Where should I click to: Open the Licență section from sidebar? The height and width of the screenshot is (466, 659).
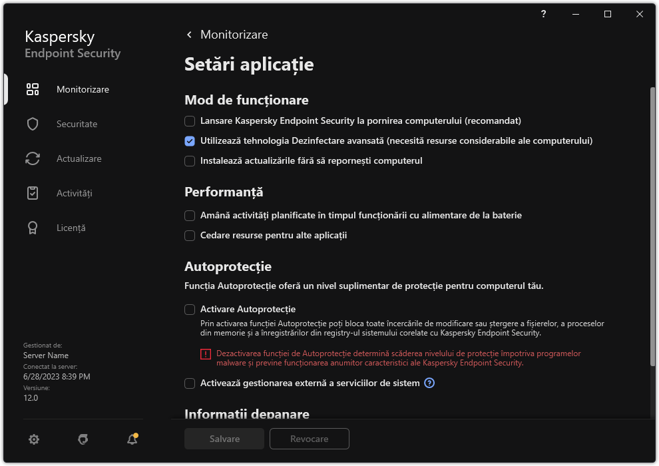pos(71,227)
